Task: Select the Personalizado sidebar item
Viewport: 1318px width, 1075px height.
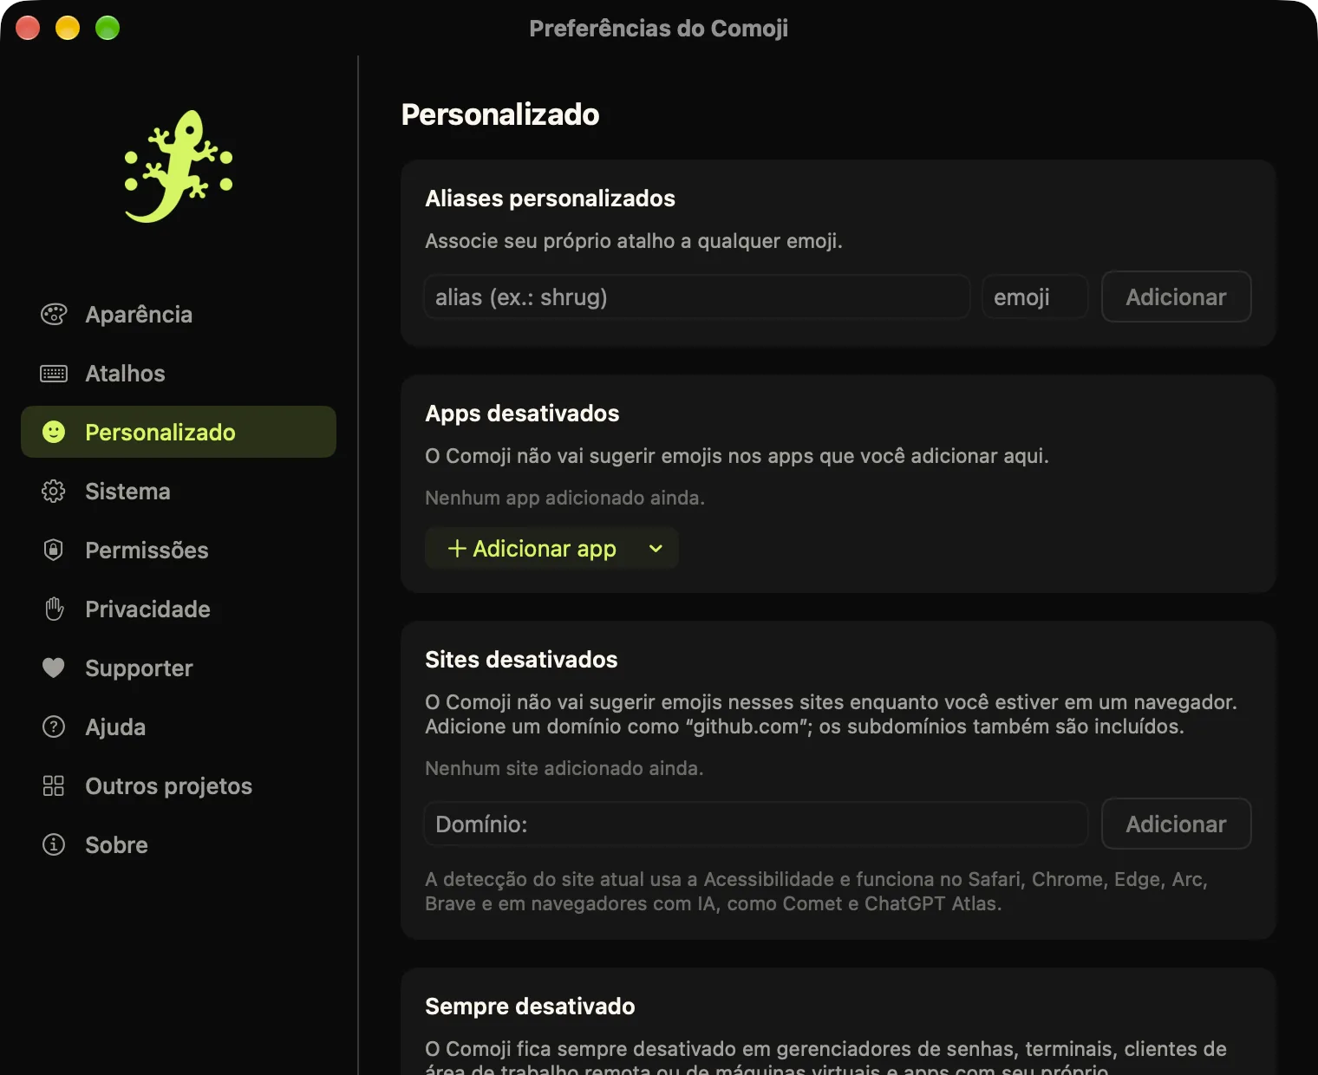Action: click(x=179, y=432)
